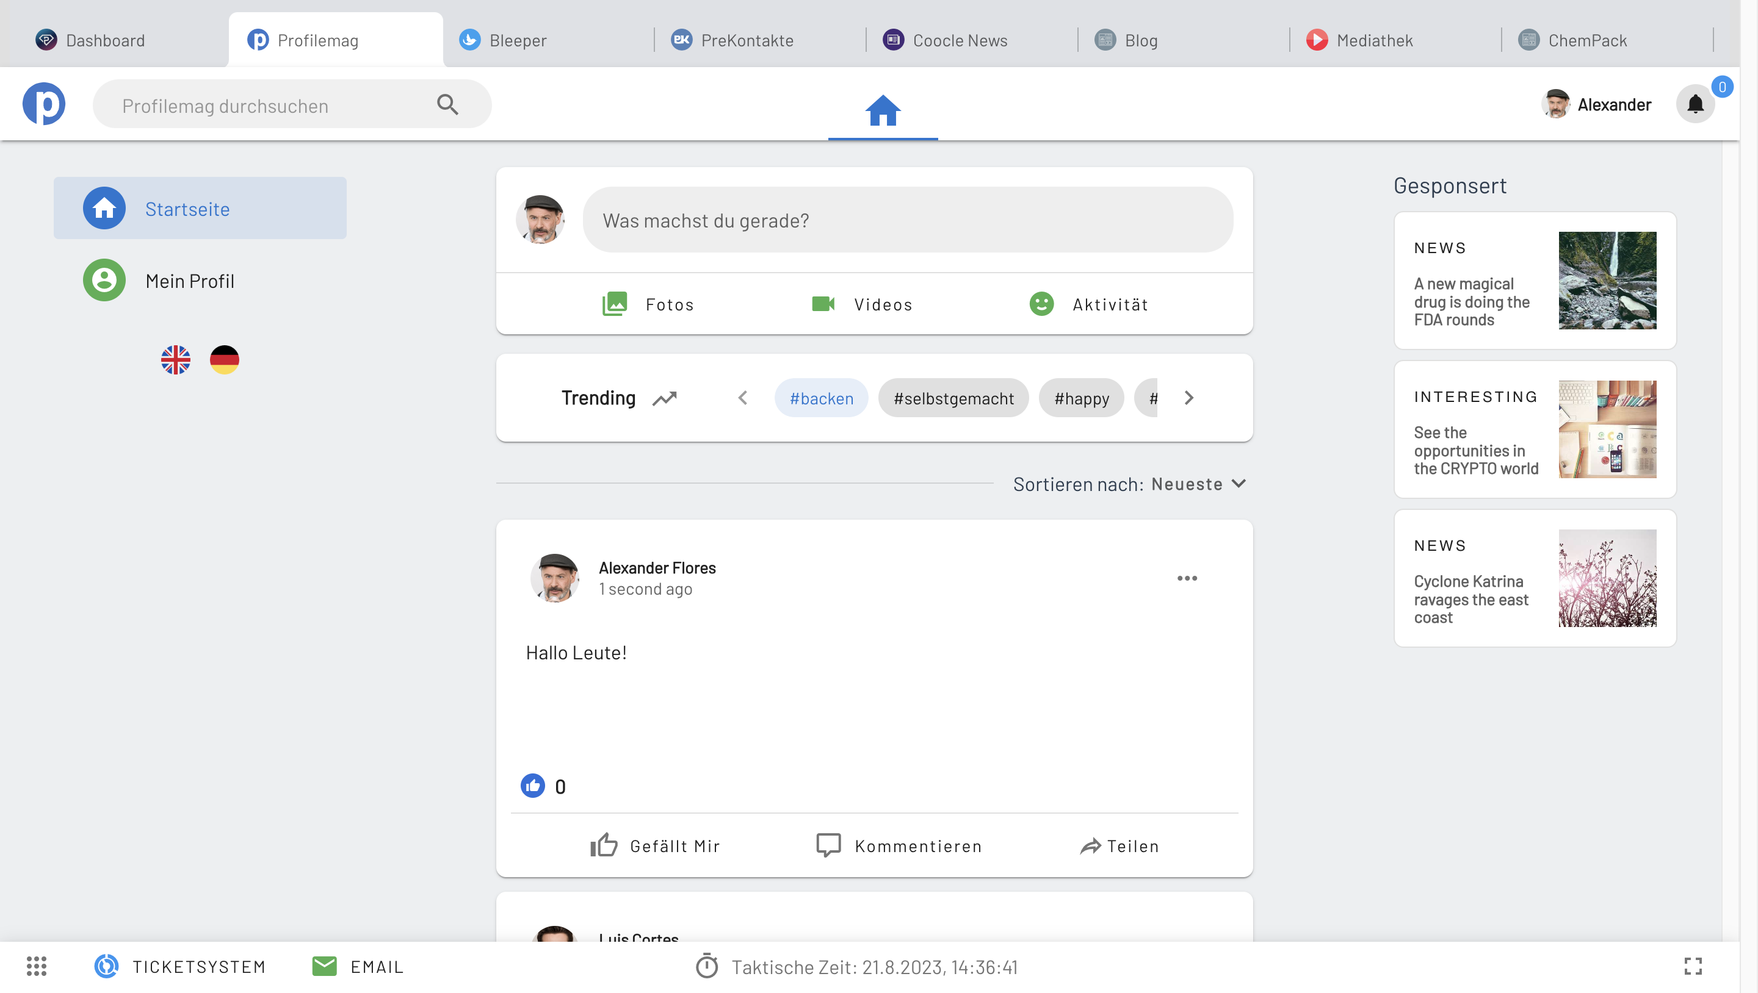
Task: Switch language to English via the UK flag
Action: coord(175,359)
